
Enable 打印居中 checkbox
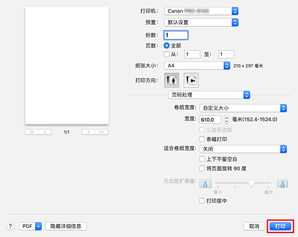click(x=202, y=201)
